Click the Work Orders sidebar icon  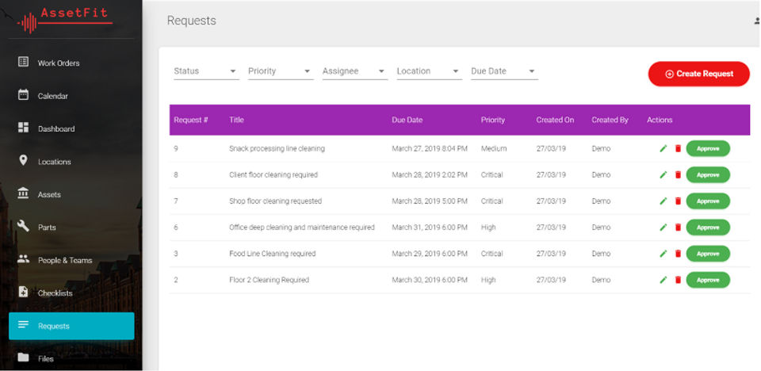click(x=23, y=62)
